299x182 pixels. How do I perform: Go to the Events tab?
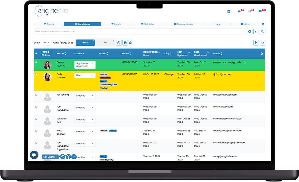(x=116, y=24)
